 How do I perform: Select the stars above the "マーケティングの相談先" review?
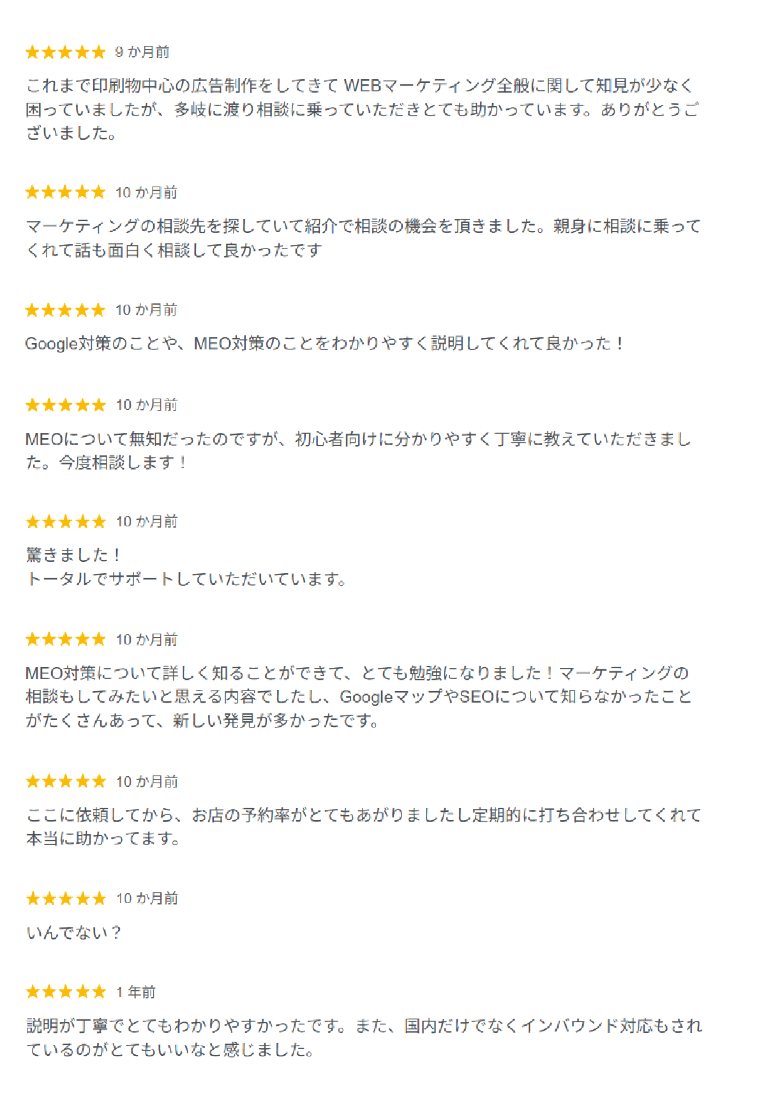coord(65,192)
